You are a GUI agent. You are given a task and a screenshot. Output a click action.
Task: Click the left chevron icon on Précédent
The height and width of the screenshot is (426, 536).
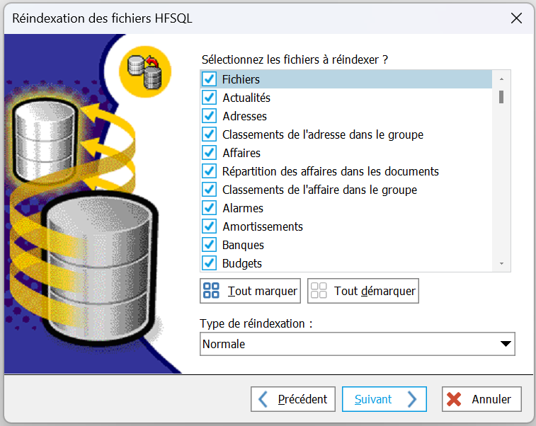tap(263, 399)
